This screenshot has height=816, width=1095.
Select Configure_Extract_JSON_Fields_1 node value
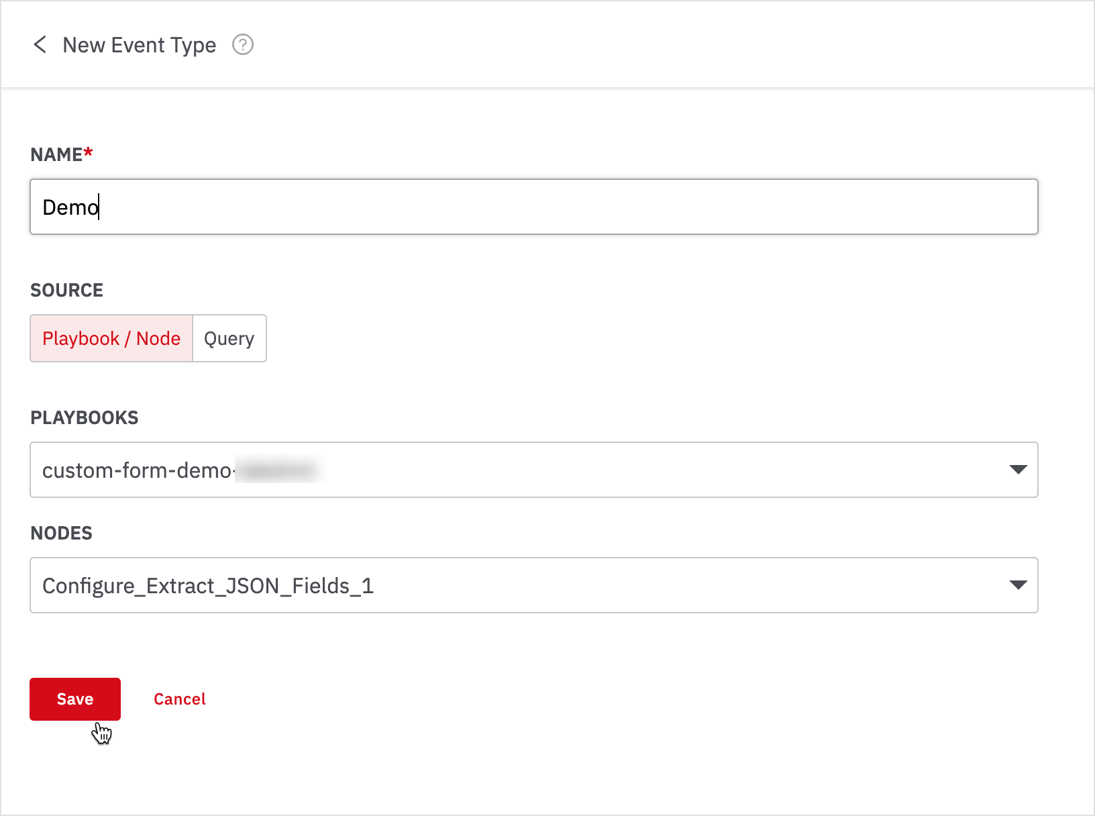point(208,586)
